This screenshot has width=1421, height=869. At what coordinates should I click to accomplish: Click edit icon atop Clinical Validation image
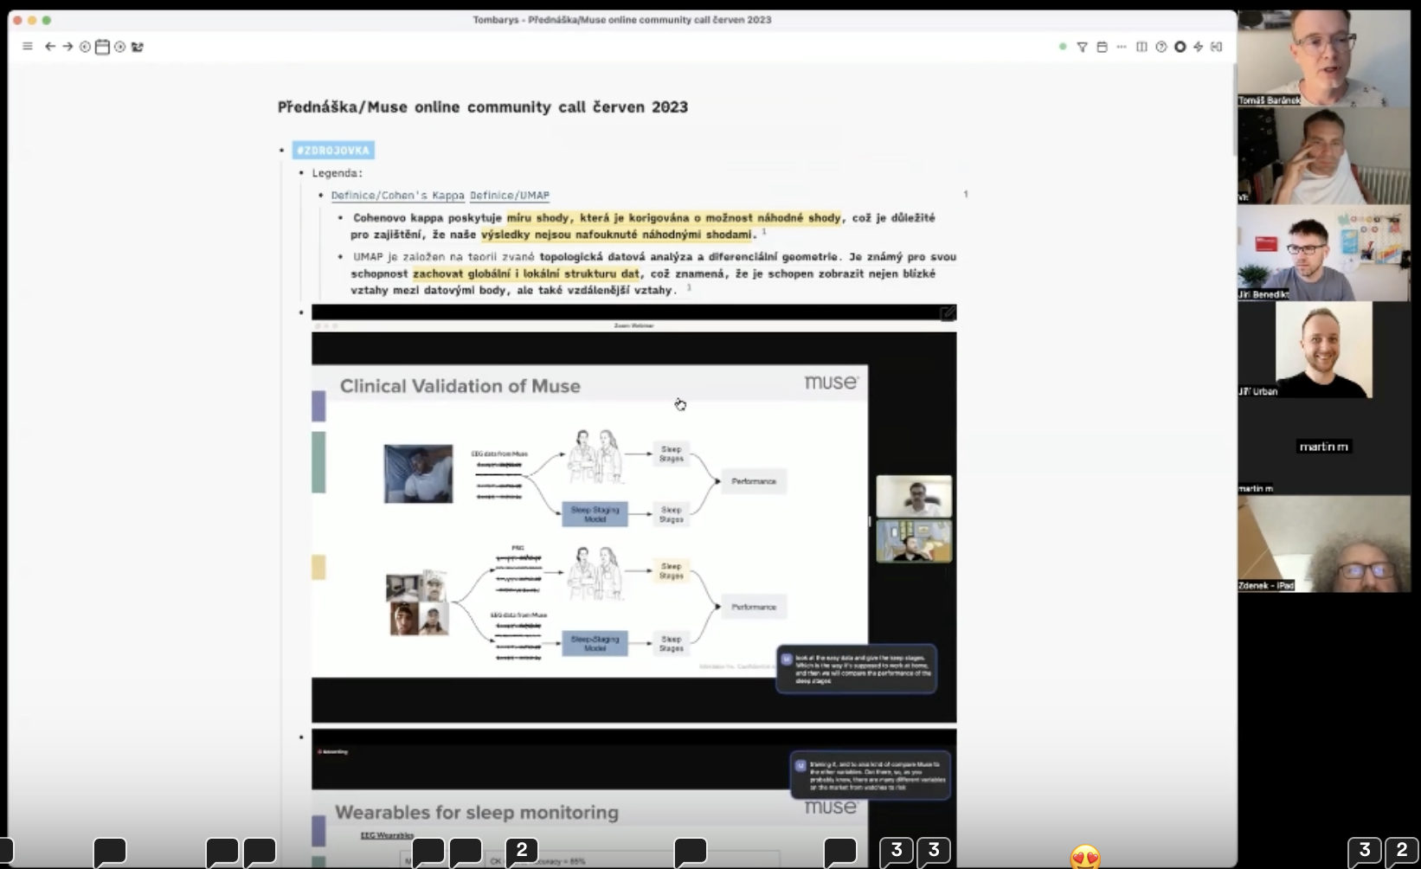948,313
